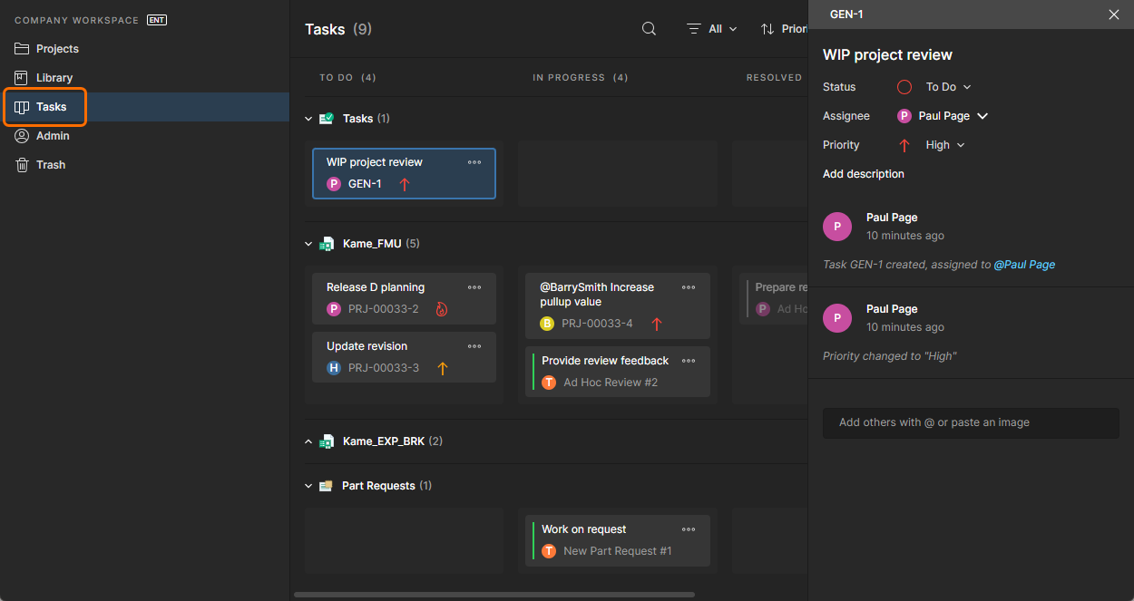Open the Priority High dropdown
This screenshot has height=601, width=1134.
[x=944, y=145]
